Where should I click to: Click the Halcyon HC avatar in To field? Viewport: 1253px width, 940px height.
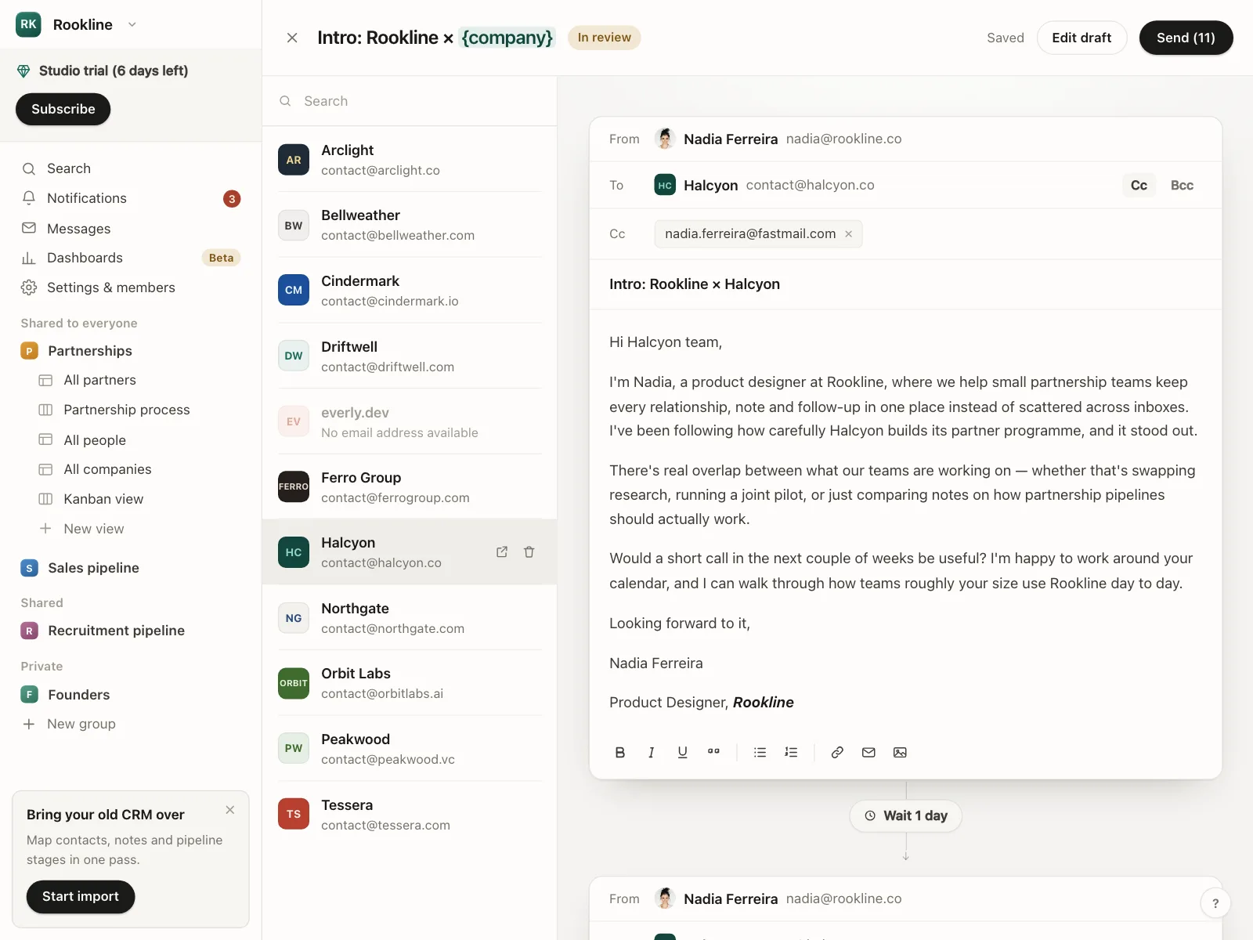click(x=665, y=185)
